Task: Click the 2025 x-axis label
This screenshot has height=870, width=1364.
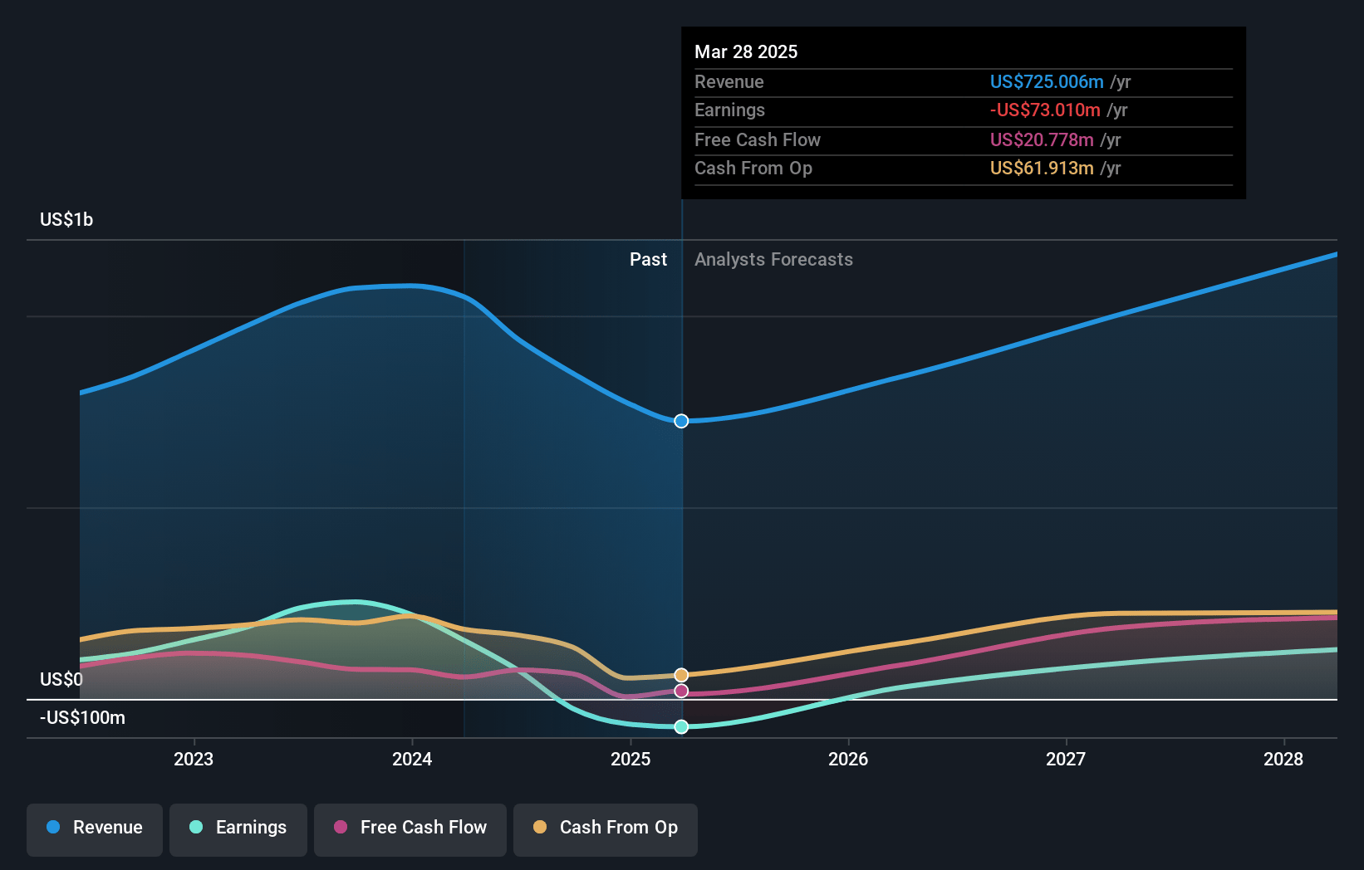Action: [630, 759]
